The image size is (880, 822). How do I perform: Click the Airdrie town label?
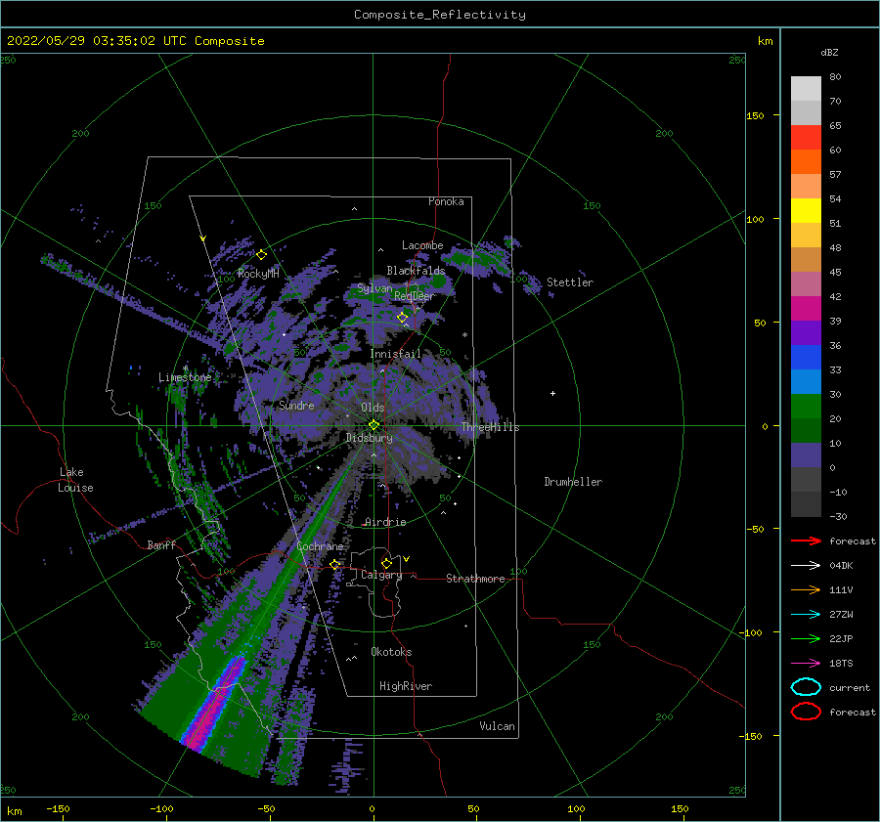pos(385,522)
